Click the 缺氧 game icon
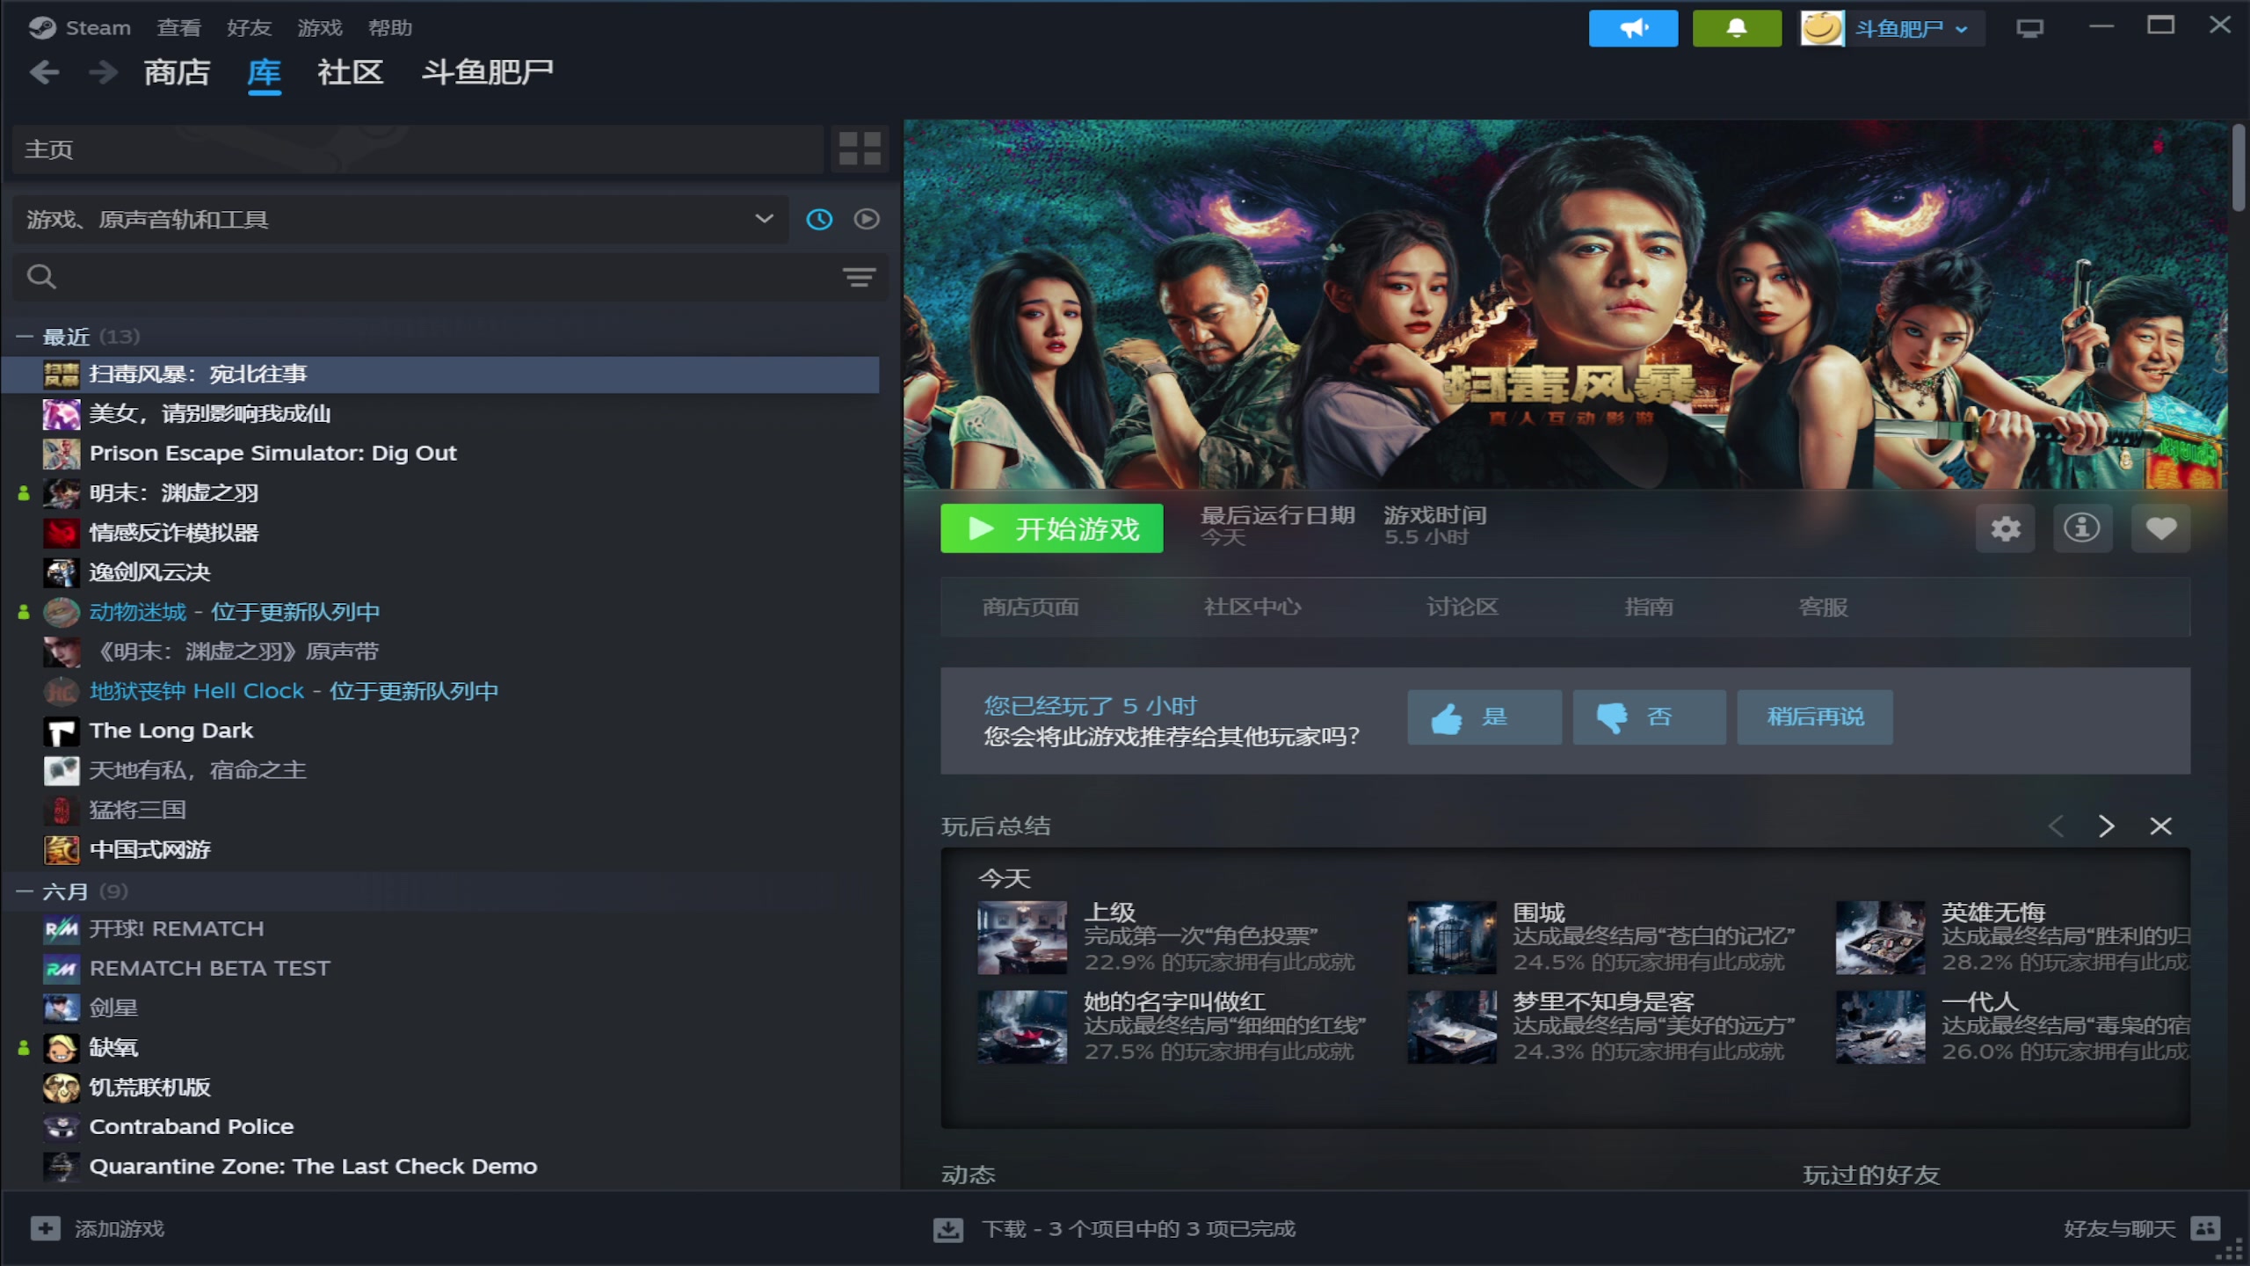 point(62,1047)
